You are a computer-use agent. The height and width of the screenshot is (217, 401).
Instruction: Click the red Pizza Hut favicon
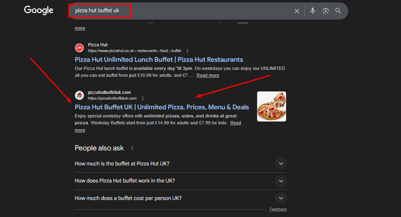(x=79, y=48)
